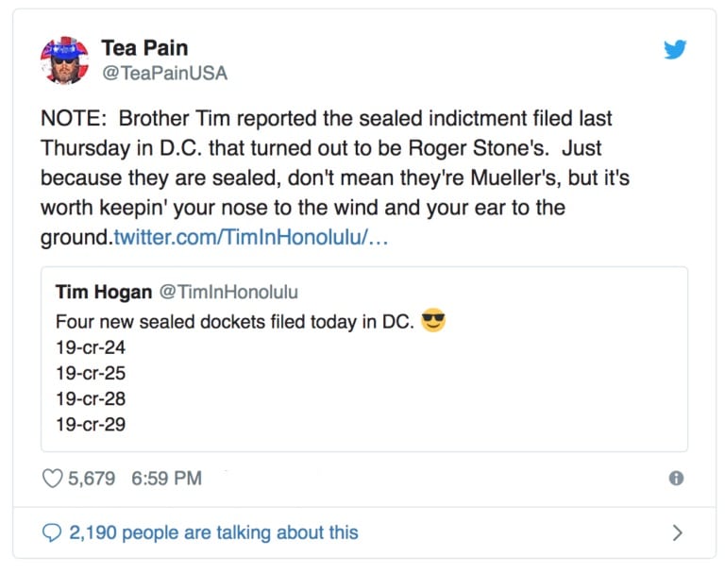Click the reply speech bubble icon

[x=51, y=532]
